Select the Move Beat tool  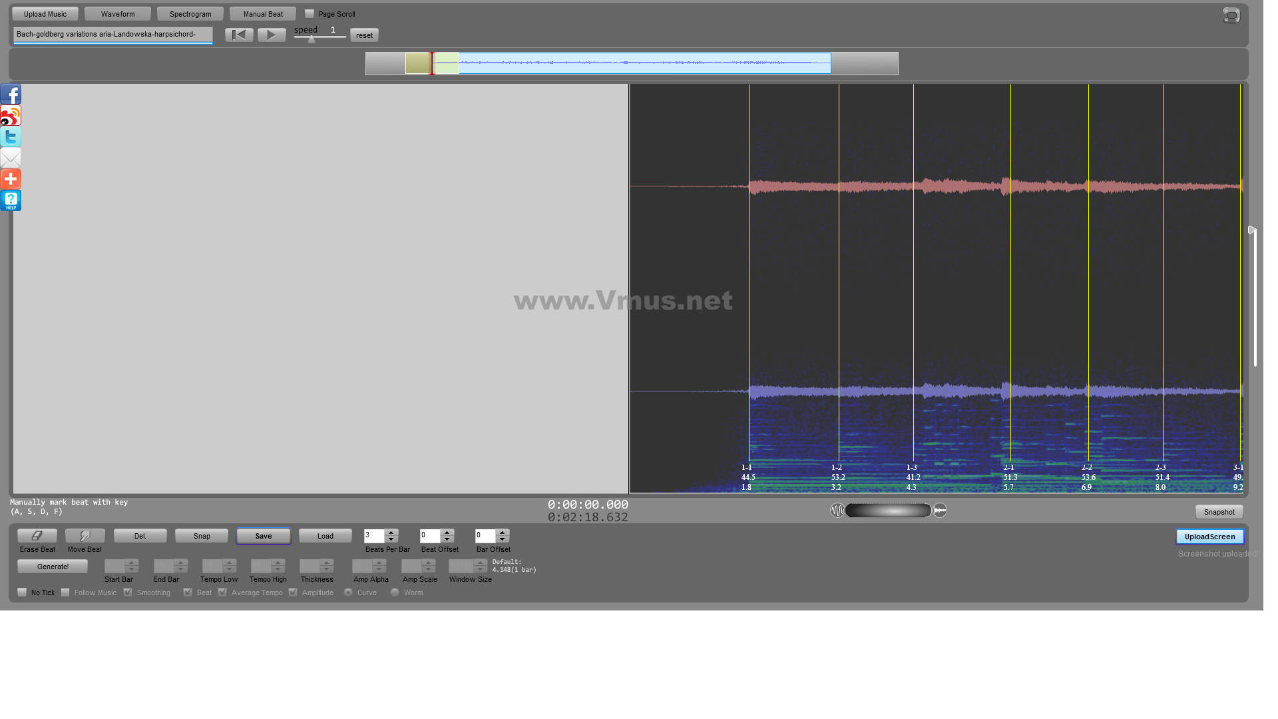click(85, 535)
